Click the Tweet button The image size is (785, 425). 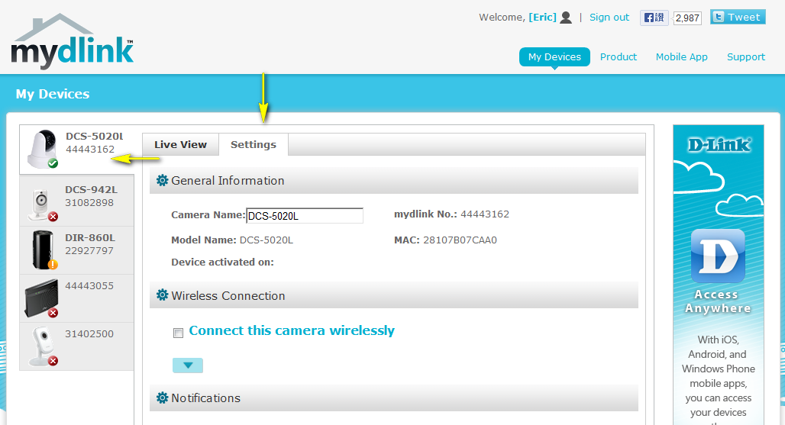(738, 17)
